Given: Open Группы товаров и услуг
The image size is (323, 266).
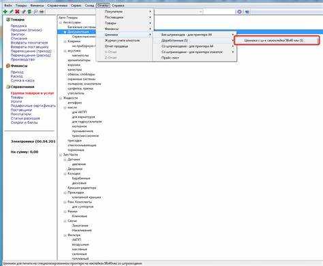Looking at the screenshot, I should [32, 93].
